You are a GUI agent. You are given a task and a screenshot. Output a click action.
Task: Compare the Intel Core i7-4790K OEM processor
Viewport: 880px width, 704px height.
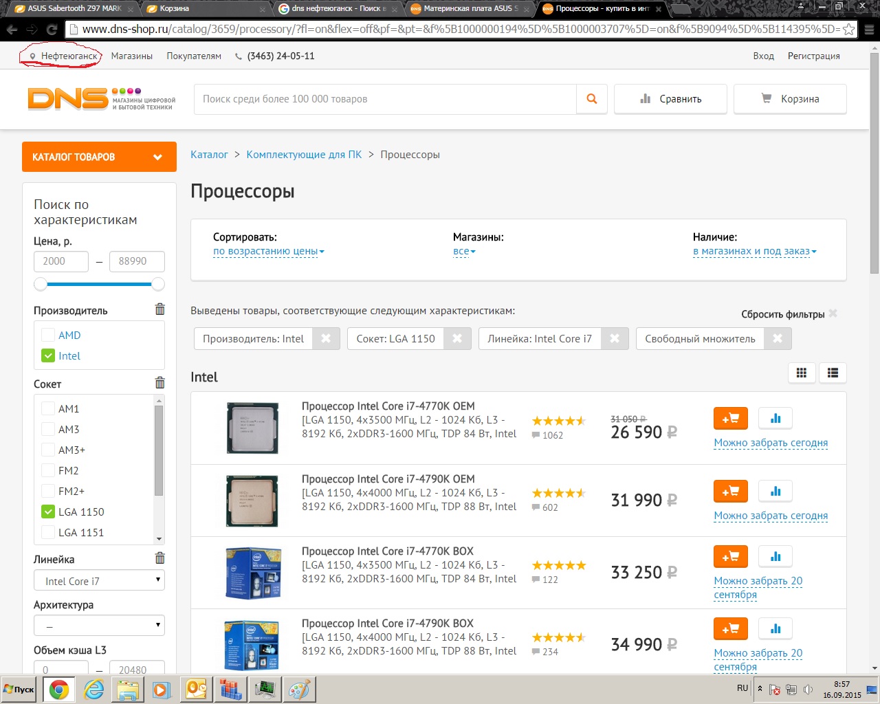click(x=775, y=491)
